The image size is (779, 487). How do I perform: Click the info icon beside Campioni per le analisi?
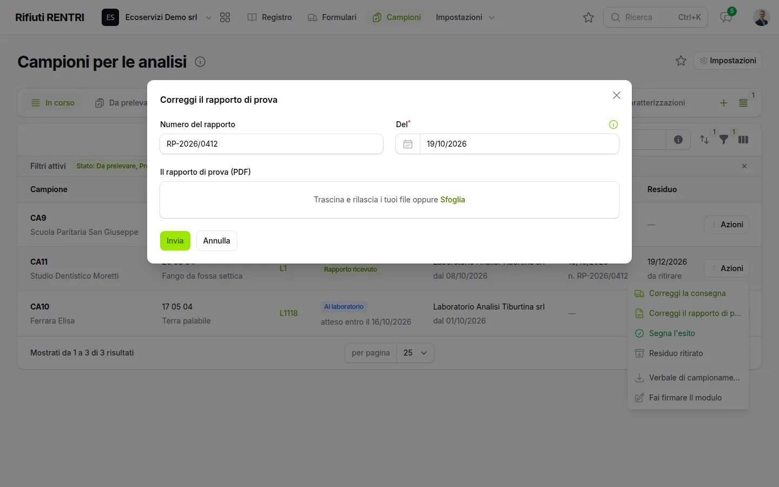(200, 62)
